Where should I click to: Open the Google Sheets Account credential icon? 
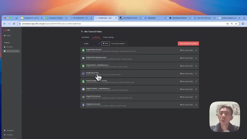tap(83, 50)
